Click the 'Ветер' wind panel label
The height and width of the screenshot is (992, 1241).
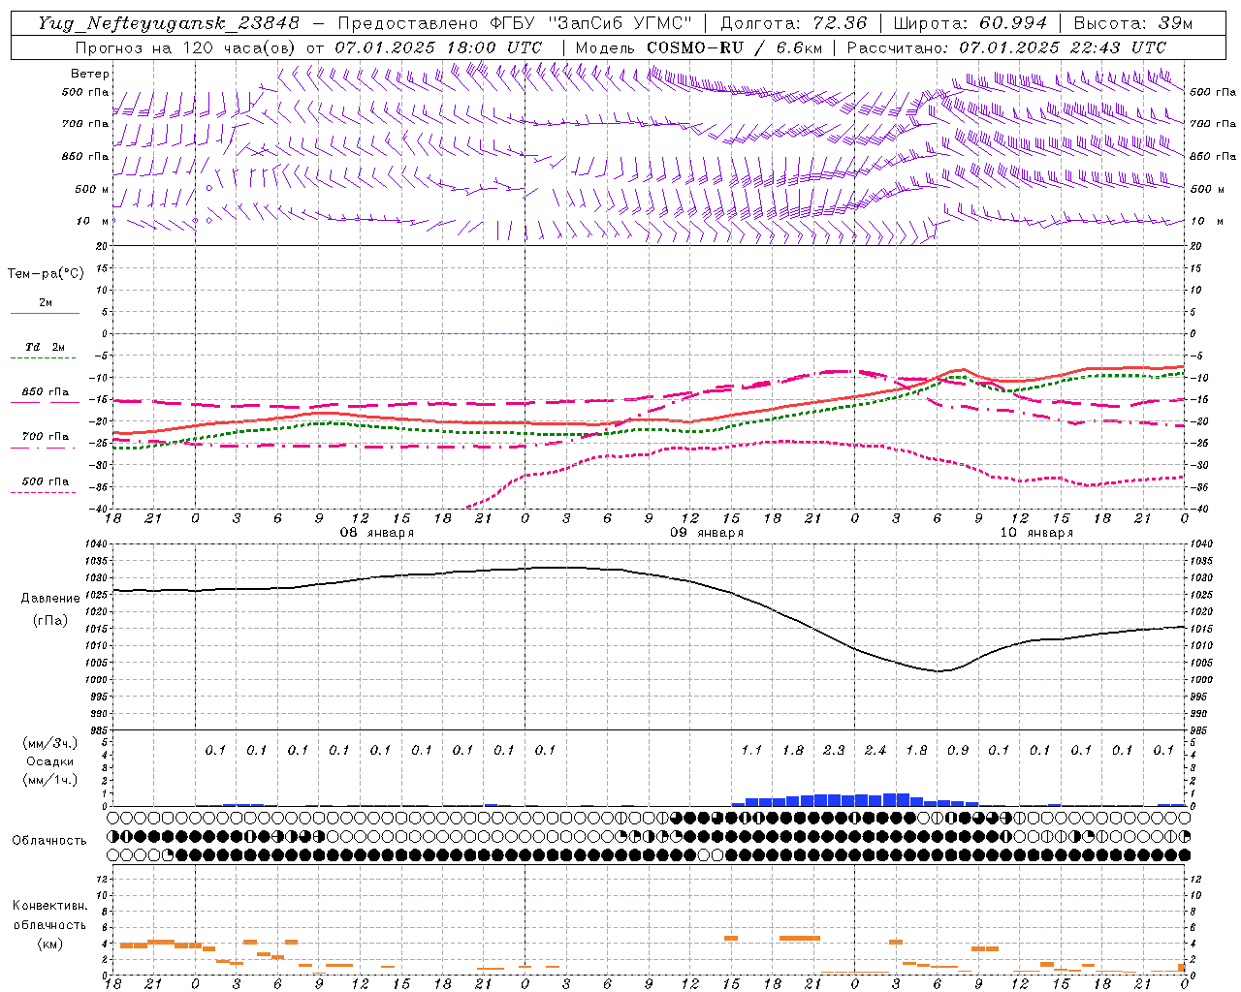coord(90,74)
